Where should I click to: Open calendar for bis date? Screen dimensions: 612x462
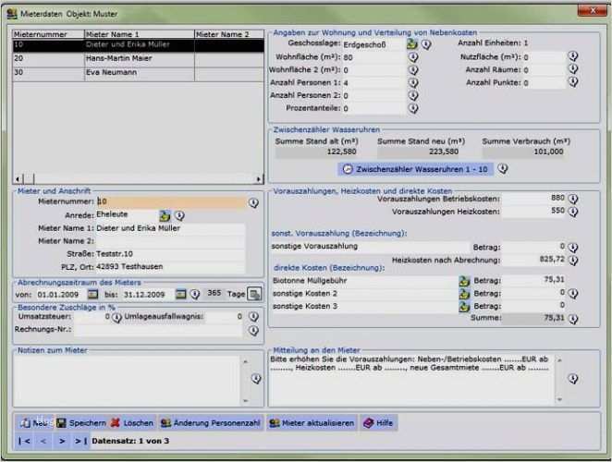tap(180, 294)
